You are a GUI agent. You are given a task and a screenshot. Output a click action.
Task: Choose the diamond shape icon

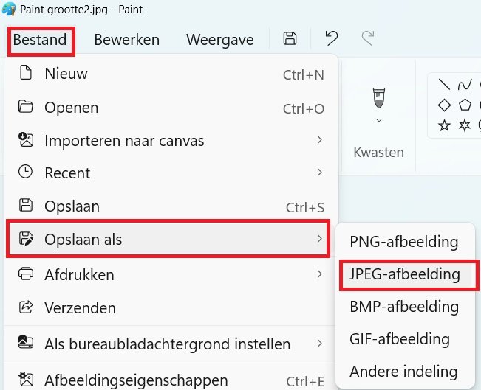[x=444, y=105]
